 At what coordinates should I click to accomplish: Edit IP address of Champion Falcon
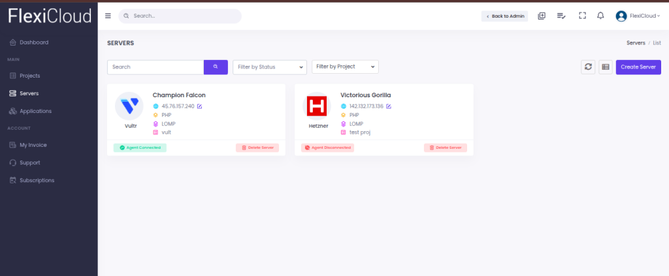pos(200,106)
